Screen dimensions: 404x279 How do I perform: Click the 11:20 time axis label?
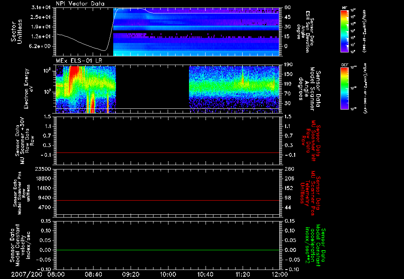tap(243, 274)
